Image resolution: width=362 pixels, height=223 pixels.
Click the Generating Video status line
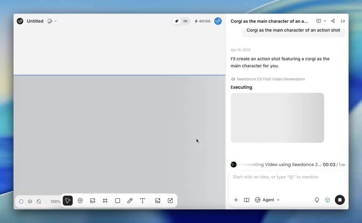tap(280, 164)
